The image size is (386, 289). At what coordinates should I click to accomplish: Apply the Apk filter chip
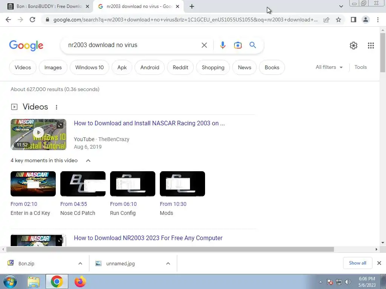tap(122, 67)
